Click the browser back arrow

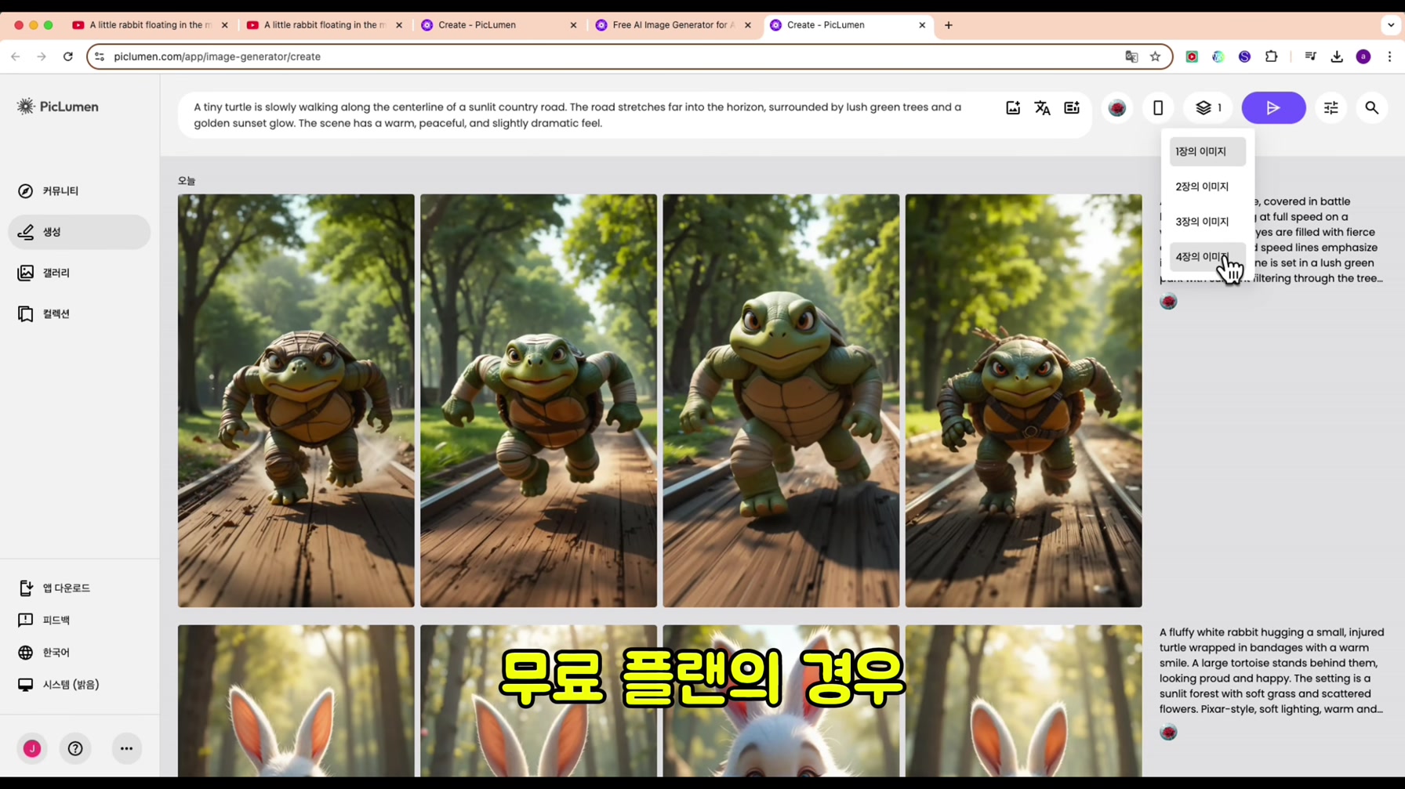point(16,56)
